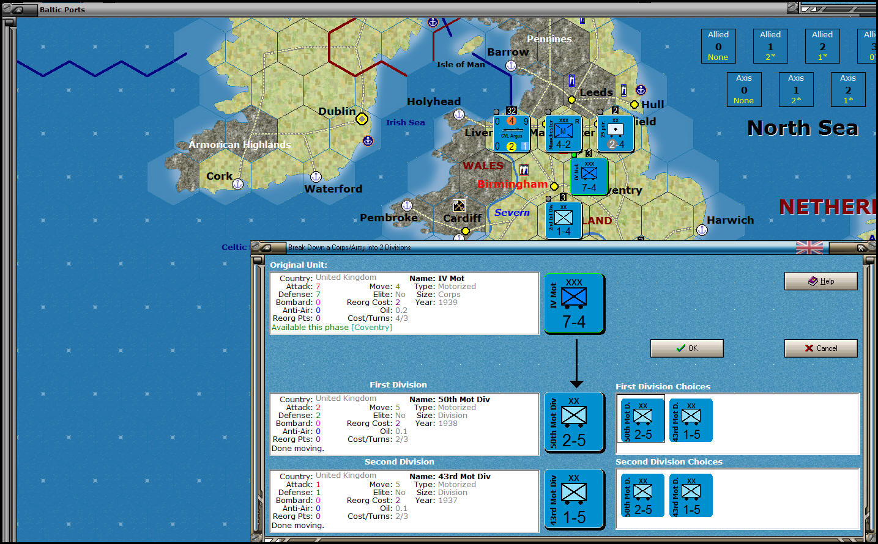Viewport: 878px width, 544px height.
Task: Click 'Done moving.' under First Division
Action: [298, 449]
